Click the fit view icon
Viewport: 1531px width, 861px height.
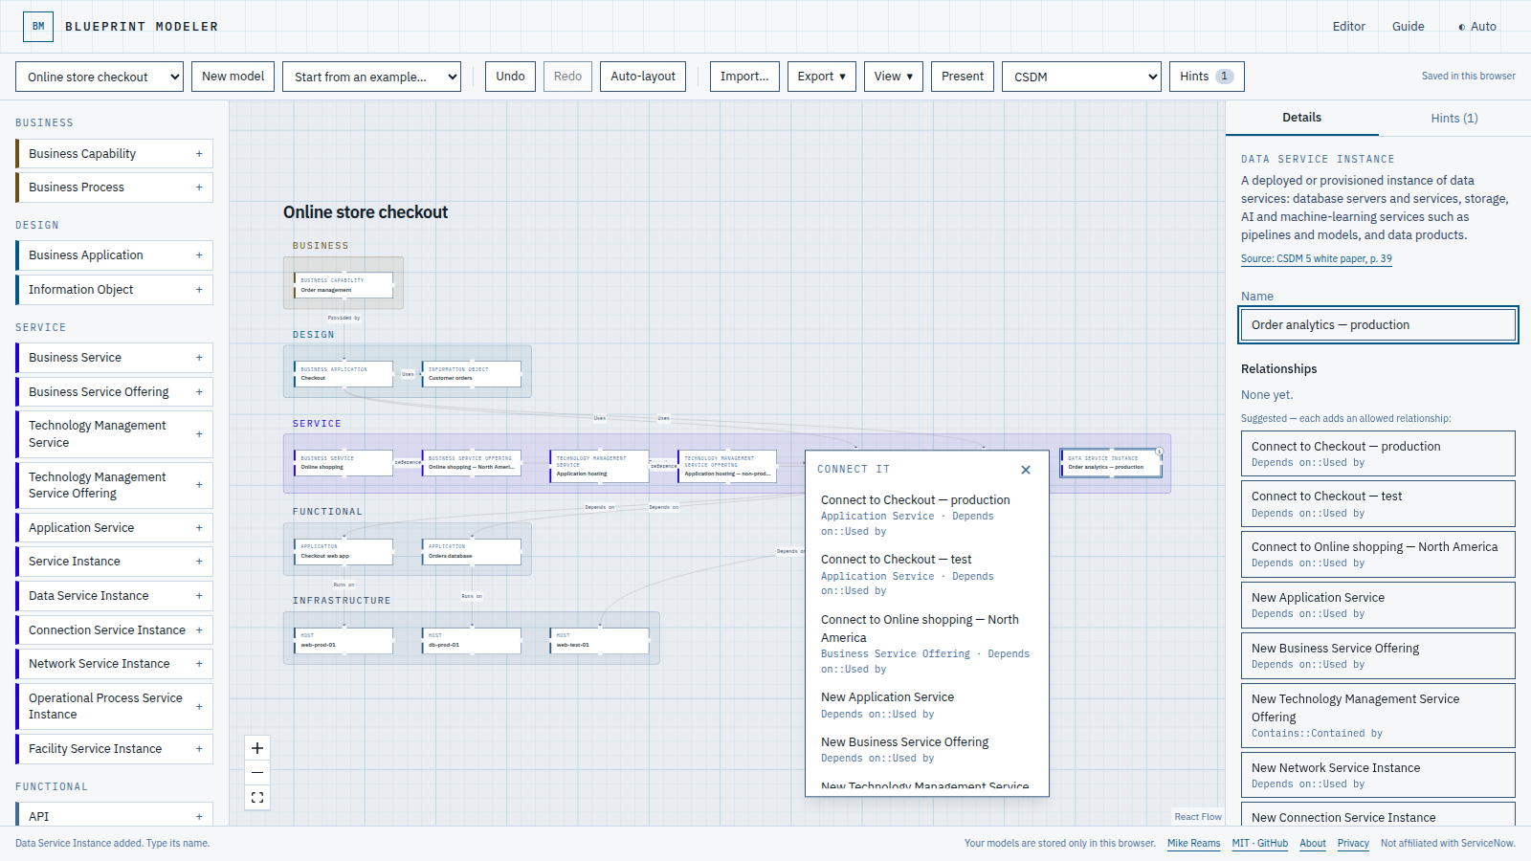tap(257, 797)
